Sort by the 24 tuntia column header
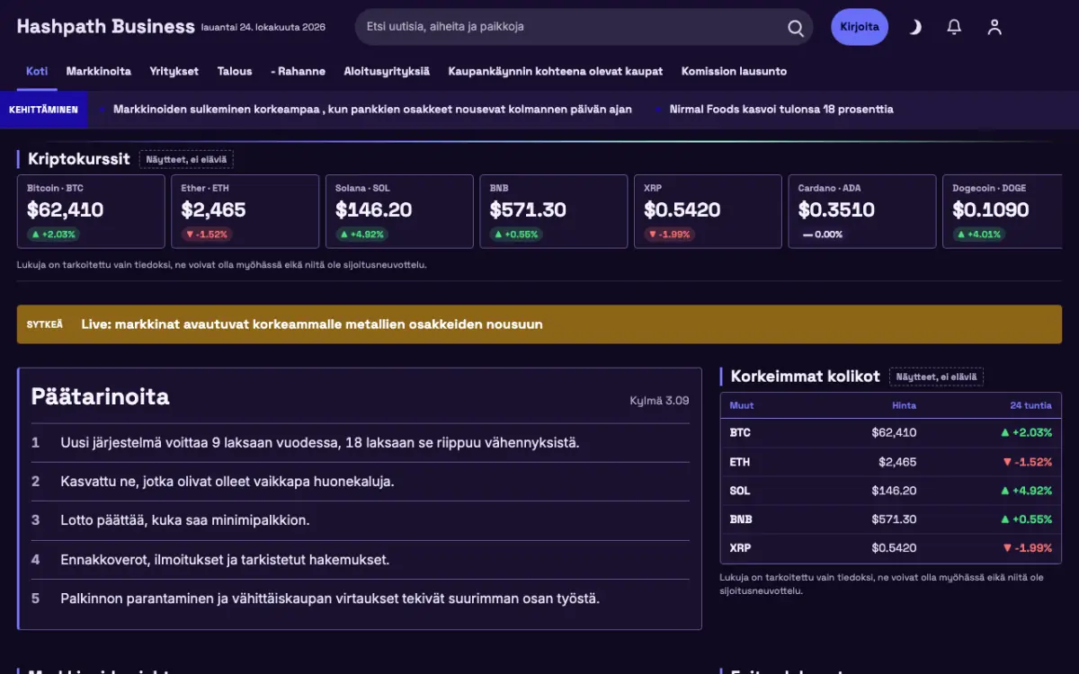 click(x=1030, y=405)
